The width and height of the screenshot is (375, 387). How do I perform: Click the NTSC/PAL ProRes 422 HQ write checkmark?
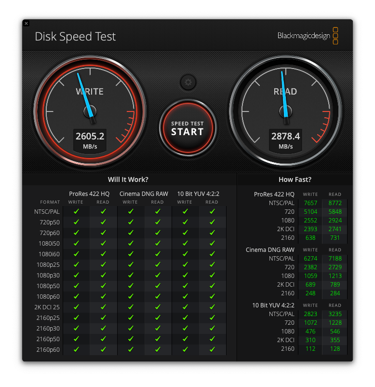tap(76, 211)
